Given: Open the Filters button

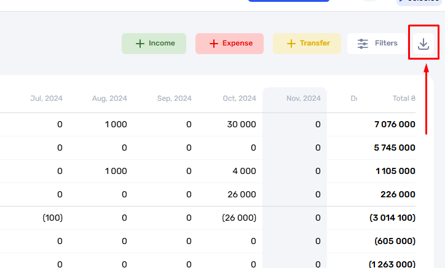Looking at the screenshot, I should [x=377, y=44].
